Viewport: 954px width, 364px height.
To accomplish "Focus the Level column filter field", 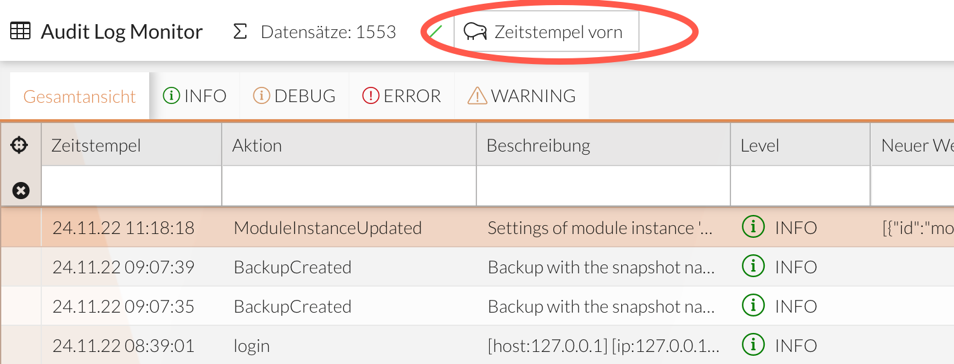I will click(800, 186).
